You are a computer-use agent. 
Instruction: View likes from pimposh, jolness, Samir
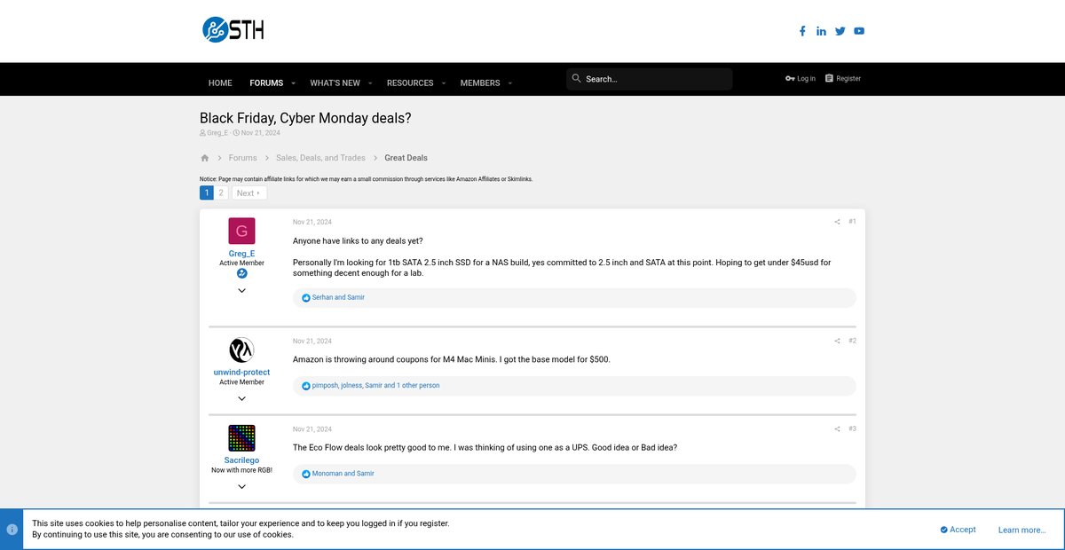[x=375, y=386]
